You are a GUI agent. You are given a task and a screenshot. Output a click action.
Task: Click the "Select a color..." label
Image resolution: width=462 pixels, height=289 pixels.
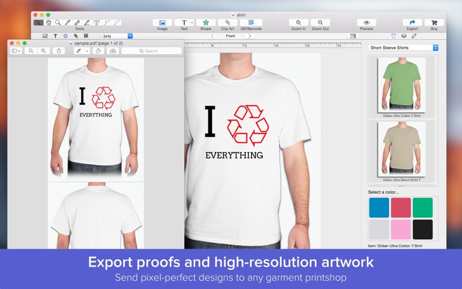click(x=383, y=192)
